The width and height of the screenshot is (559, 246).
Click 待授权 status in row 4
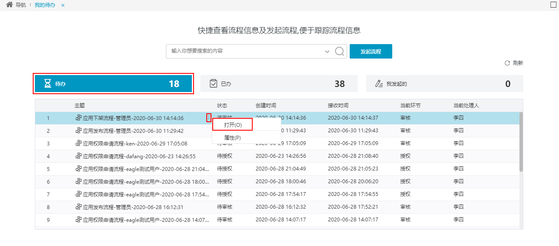[x=225, y=156]
